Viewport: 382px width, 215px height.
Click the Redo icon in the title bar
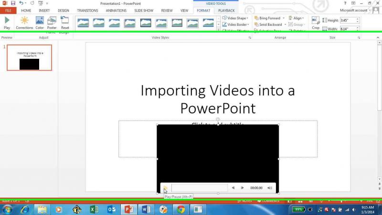pos(32,3)
